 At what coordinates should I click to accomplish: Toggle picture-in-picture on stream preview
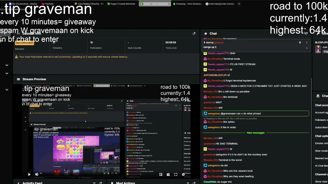(161, 175)
